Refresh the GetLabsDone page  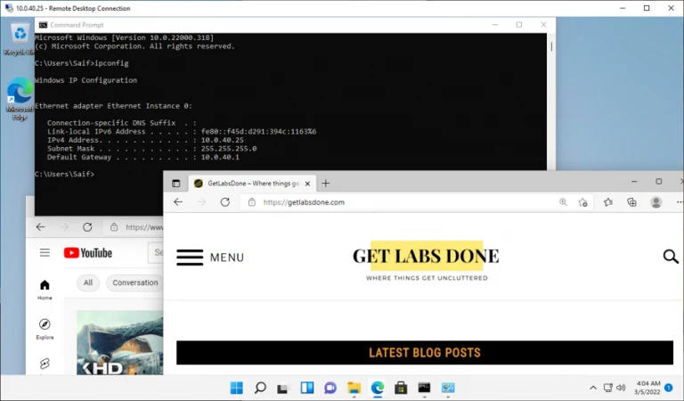point(225,202)
